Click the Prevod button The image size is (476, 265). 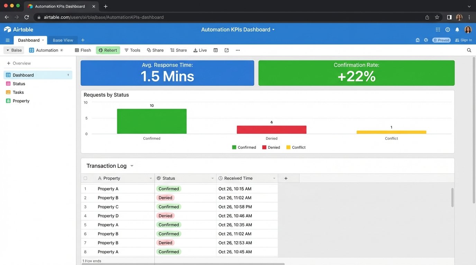(x=441, y=40)
